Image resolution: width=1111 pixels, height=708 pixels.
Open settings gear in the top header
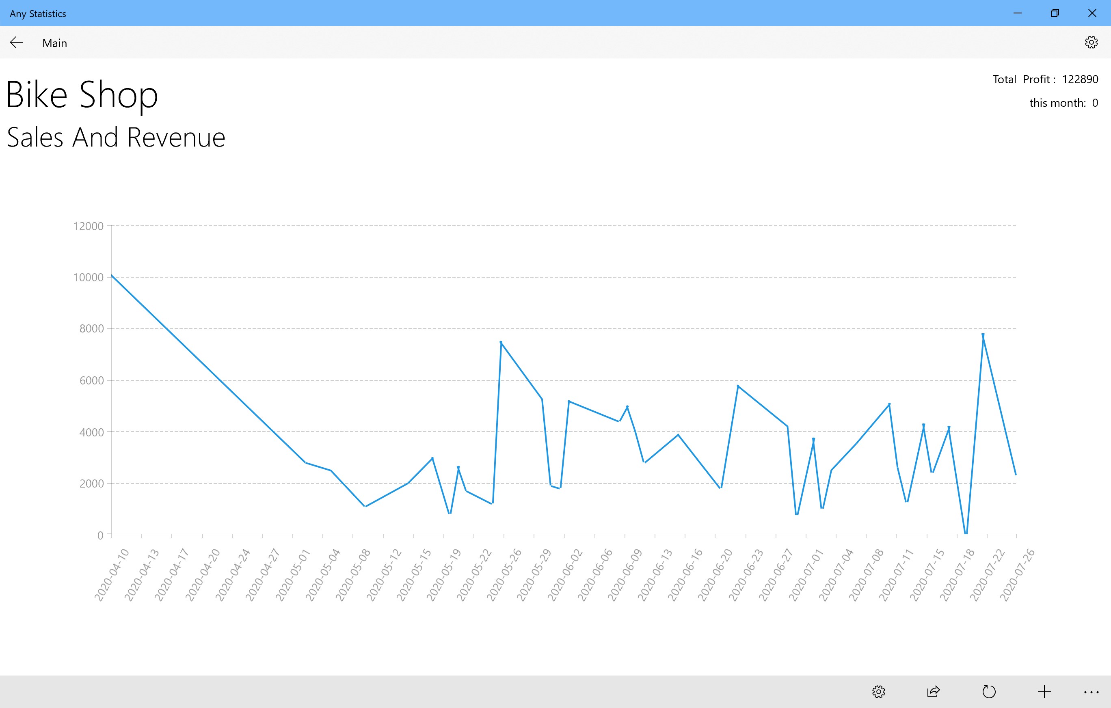1091,43
